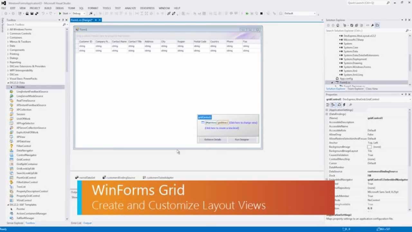Select PropertyGridControl in the Toolbox
The width and height of the screenshot is (412, 232).
pos(28,196)
